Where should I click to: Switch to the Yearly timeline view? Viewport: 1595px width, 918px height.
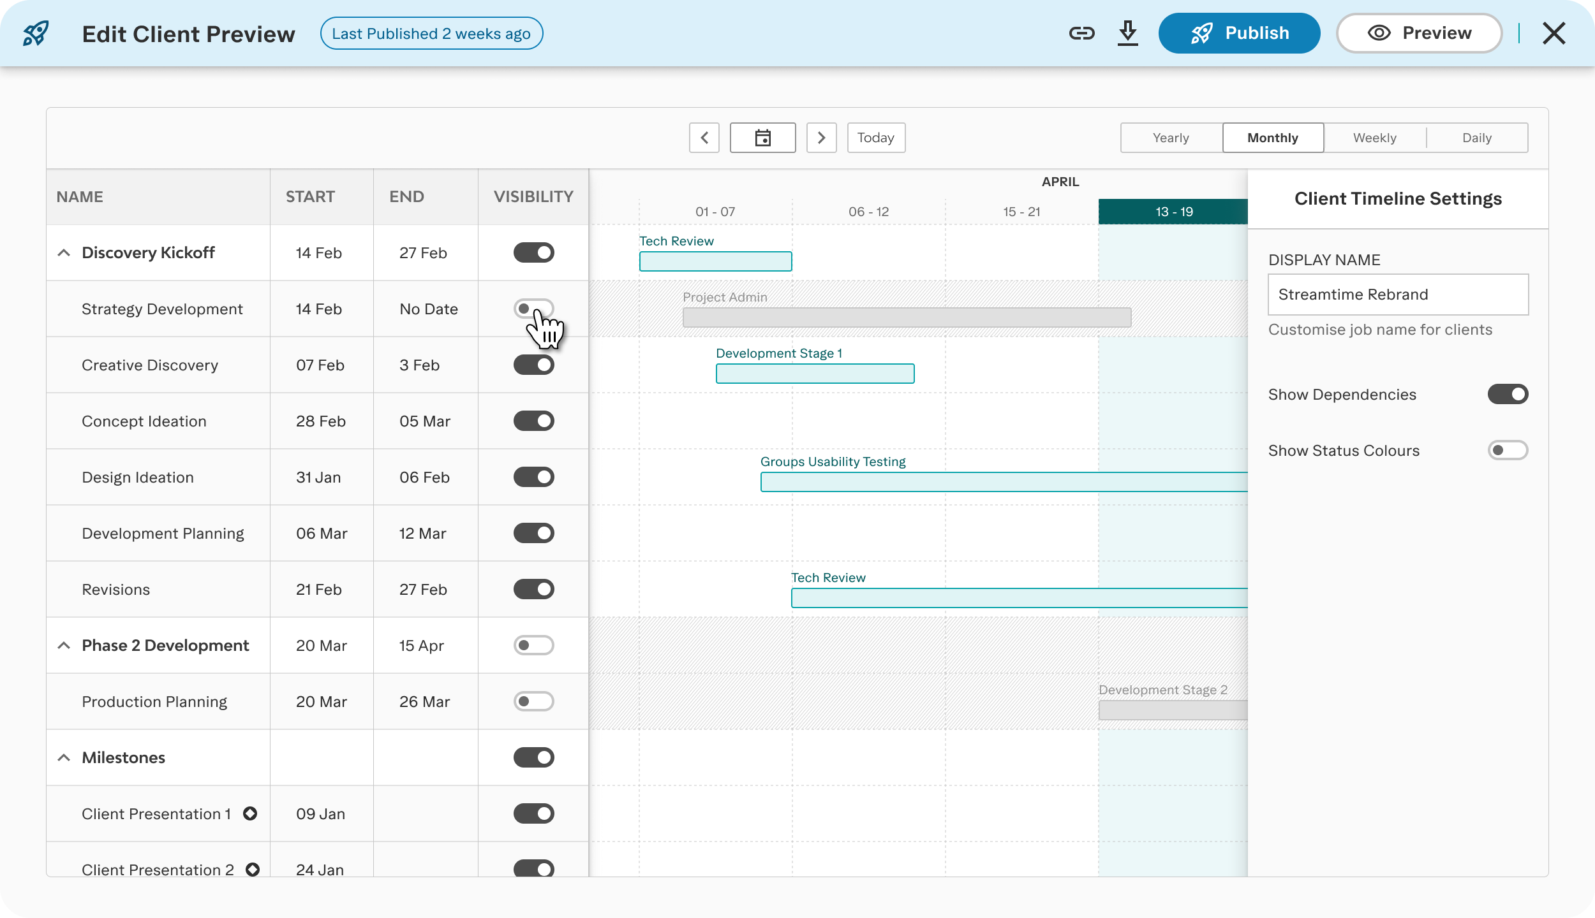tap(1171, 138)
